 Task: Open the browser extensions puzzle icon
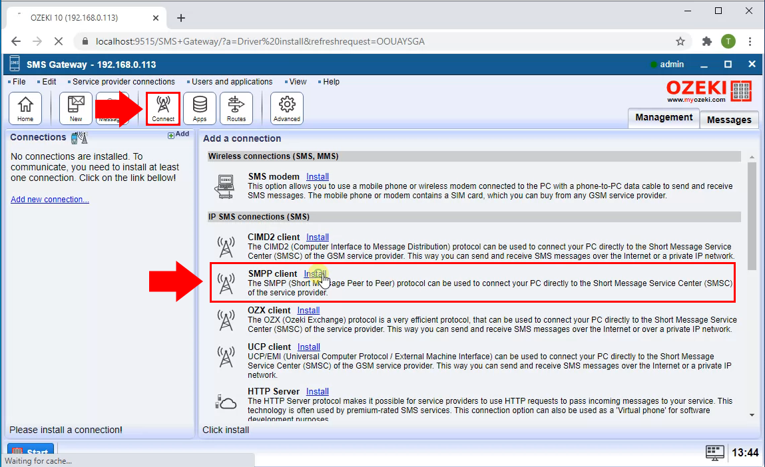(706, 41)
